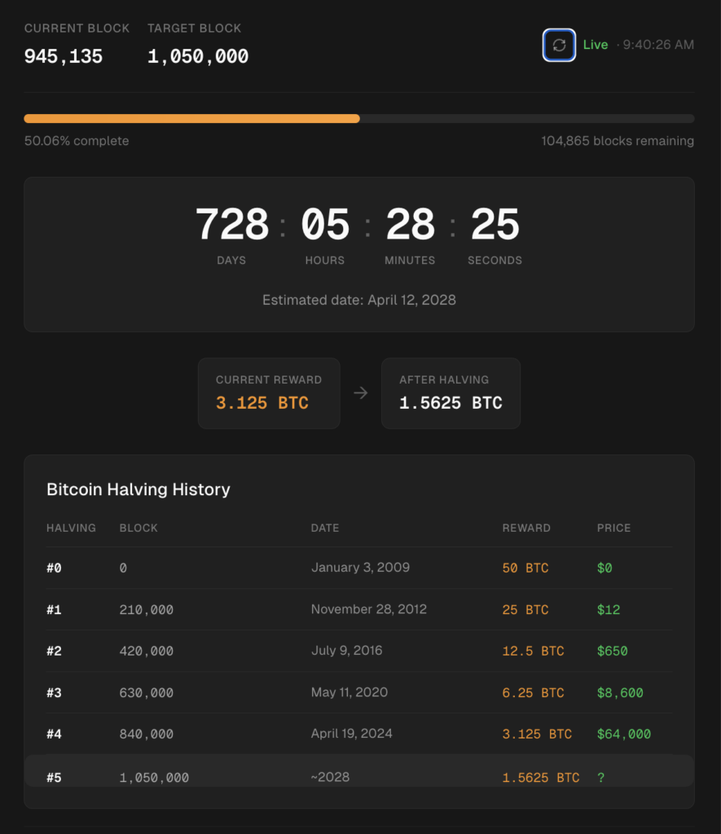721x834 pixels.
Task: Click the CURRENT BLOCK label
Action: [77, 29]
